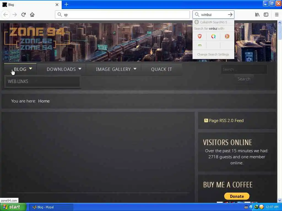The height and width of the screenshot is (211, 282).
Task: Search winbui with the Qwant engine icon
Action: pyautogui.click(x=213, y=37)
